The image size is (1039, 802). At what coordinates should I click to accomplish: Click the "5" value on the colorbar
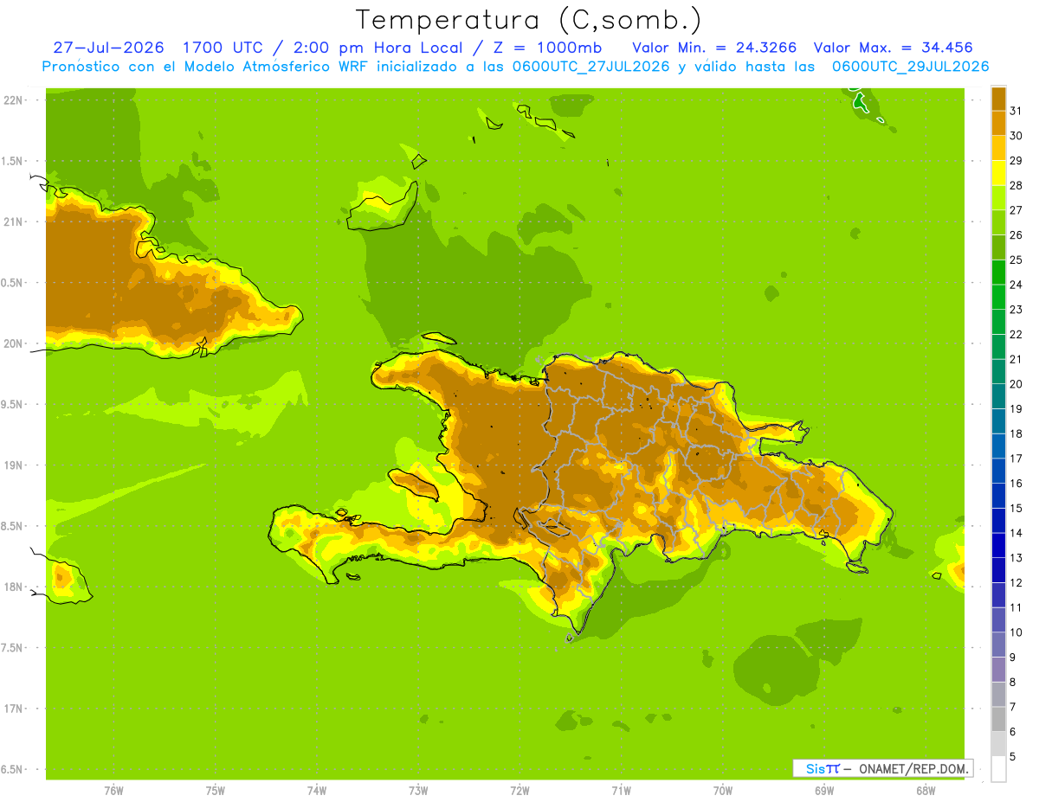coord(1013,757)
